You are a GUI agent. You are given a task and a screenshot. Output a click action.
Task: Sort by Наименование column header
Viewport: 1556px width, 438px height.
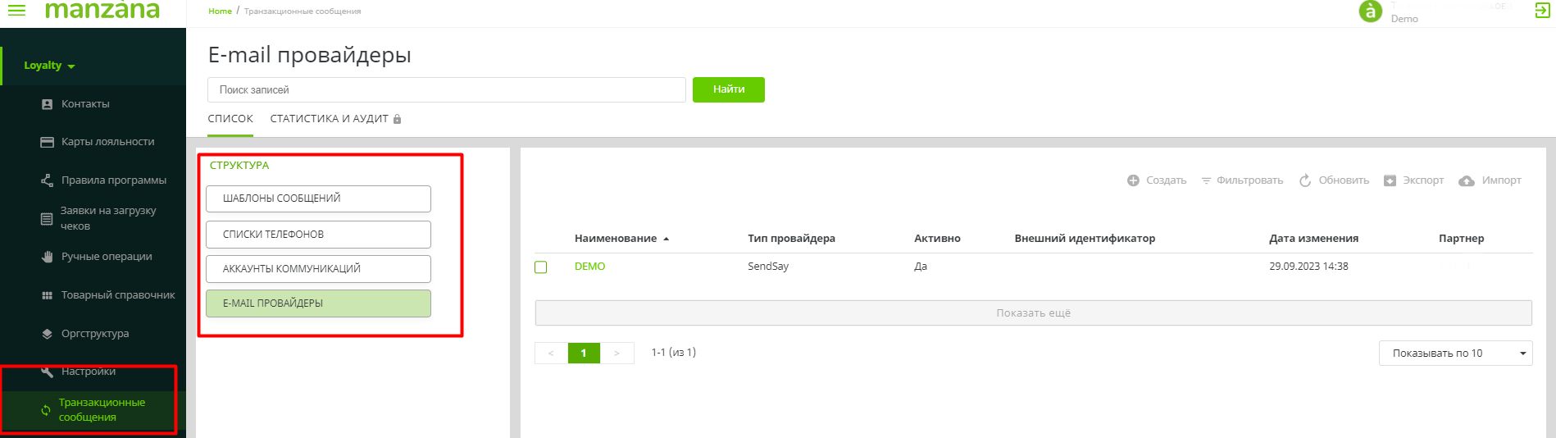click(616, 239)
